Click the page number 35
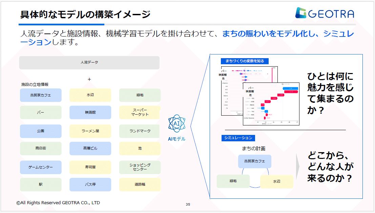 [187, 204]
